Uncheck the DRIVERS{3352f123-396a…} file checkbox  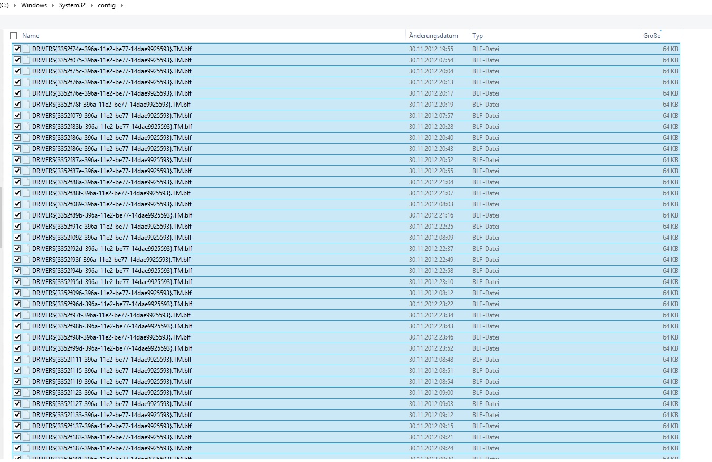tap(17, 393)
